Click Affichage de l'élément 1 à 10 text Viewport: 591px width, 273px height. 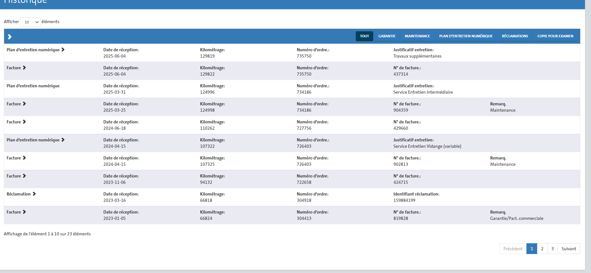[47, 234]
